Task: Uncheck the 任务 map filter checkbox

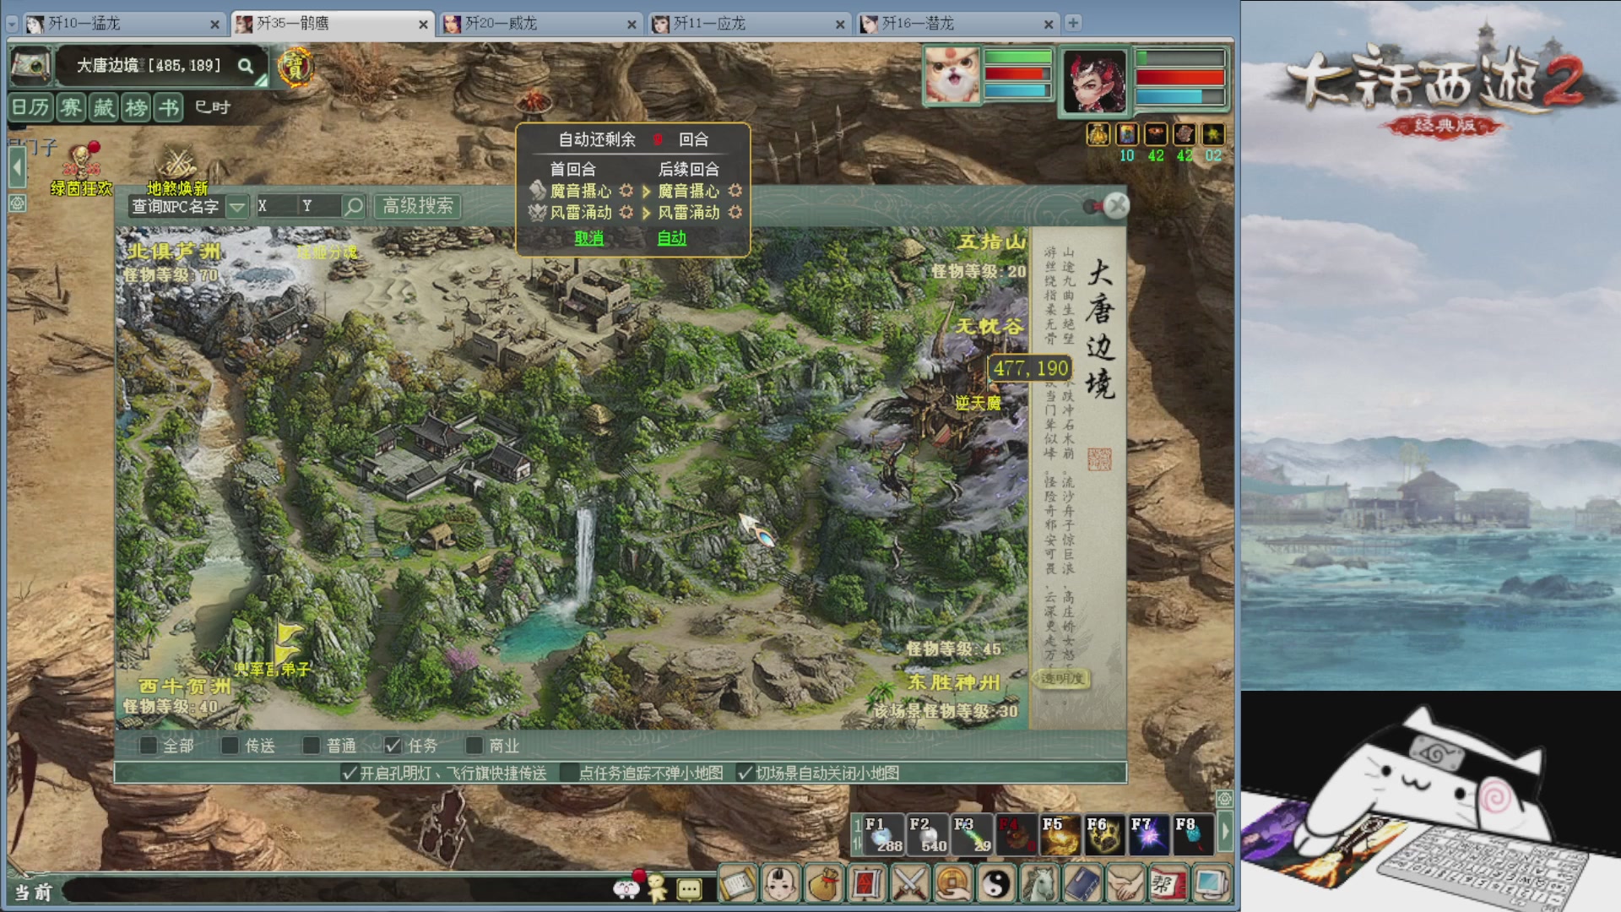Action: (393, 746)
